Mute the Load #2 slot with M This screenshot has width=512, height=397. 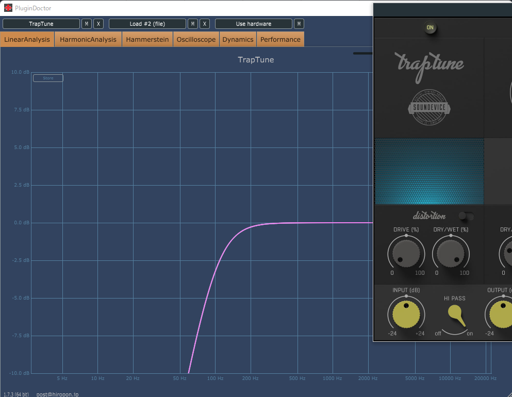click(193, 24)
